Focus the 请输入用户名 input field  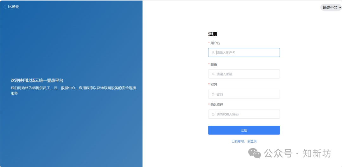click(x=244, y=53)
